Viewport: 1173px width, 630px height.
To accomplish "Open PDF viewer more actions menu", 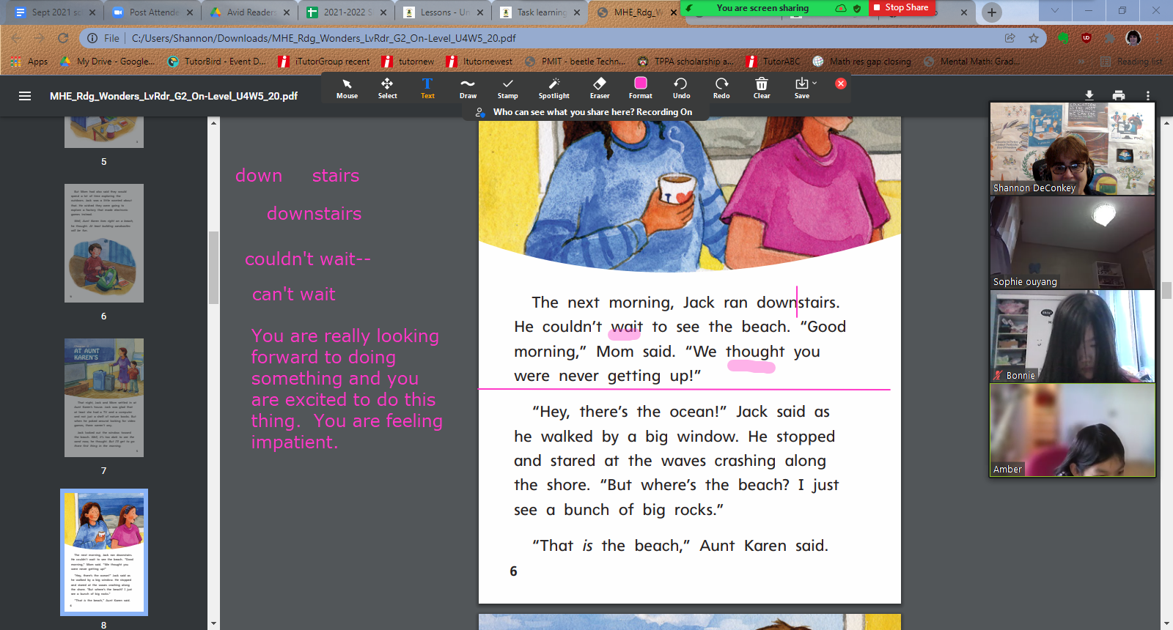I will pos(1148,95).
